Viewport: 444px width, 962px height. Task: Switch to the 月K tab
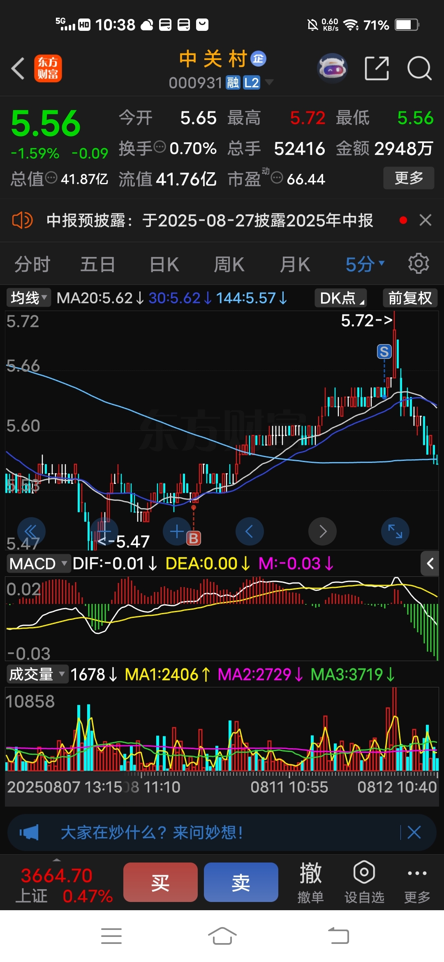295,264
